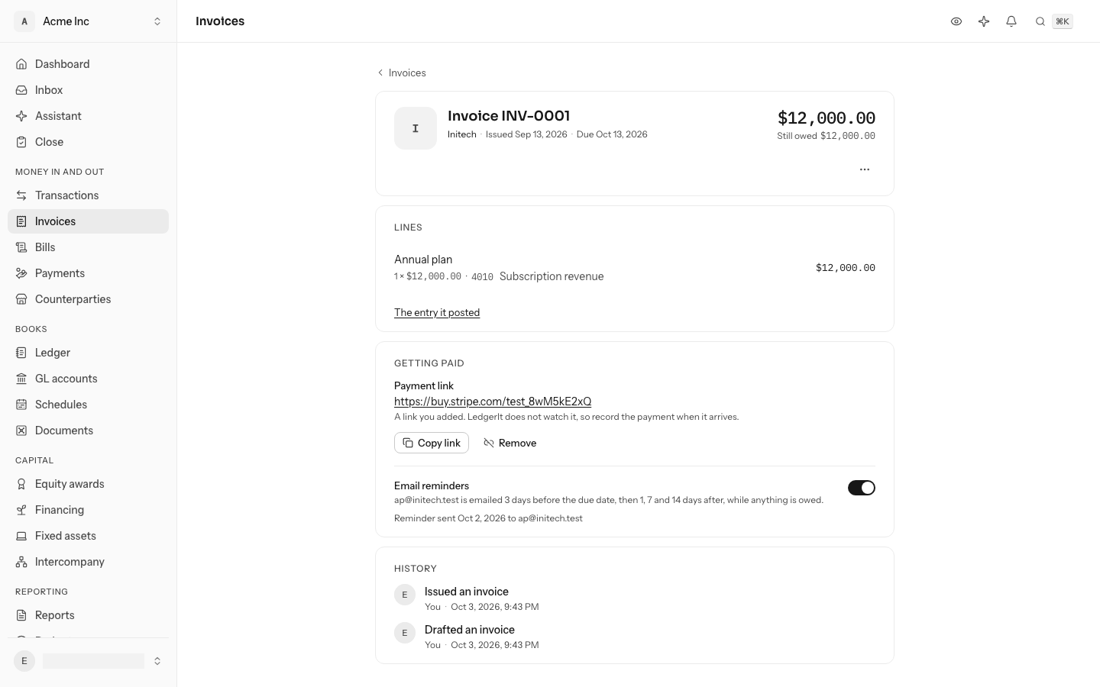Toggle the eye visibility icon in top bar
This screenshot has height=687, width=1100.
coord(956,21)
